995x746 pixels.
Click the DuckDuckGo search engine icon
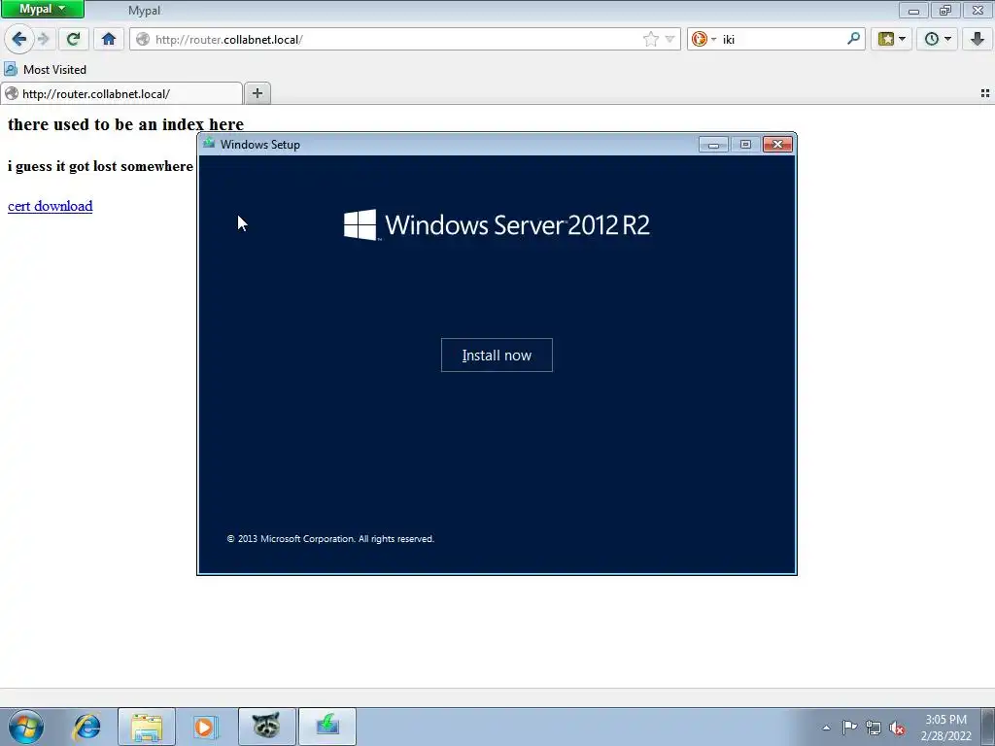[x=700, y=39]
